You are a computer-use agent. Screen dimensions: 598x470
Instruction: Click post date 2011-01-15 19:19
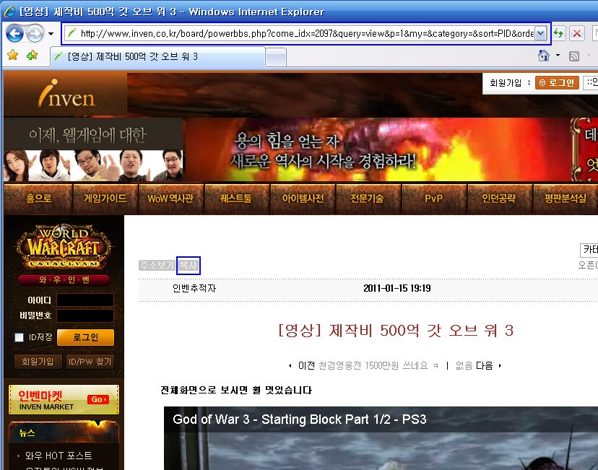click(397, 288)
